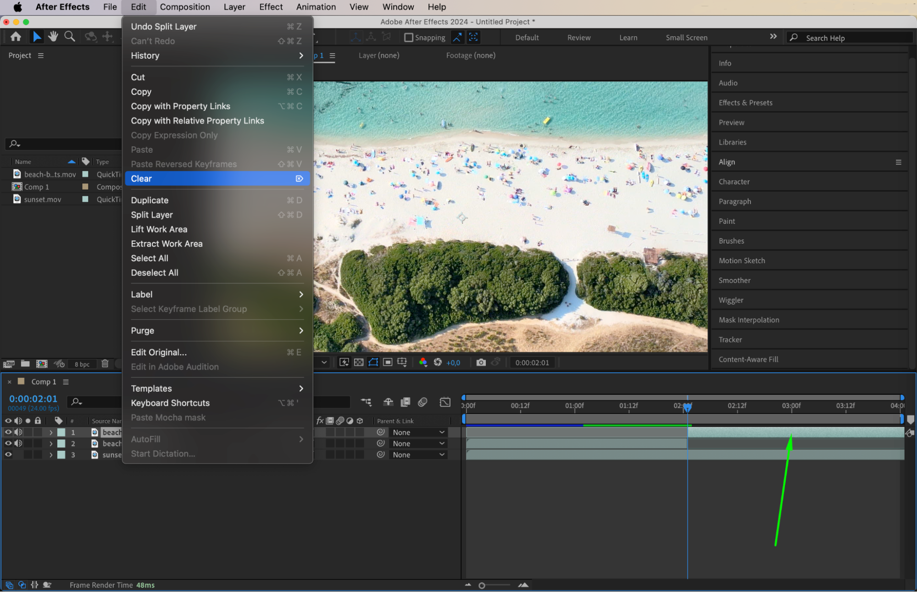This screenshot has width=917, height=592.
Task: Take snapshot with camera icon
Action: pos(481,362)
